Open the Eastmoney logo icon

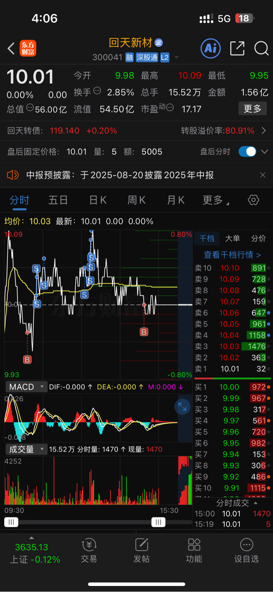point(28,48)
